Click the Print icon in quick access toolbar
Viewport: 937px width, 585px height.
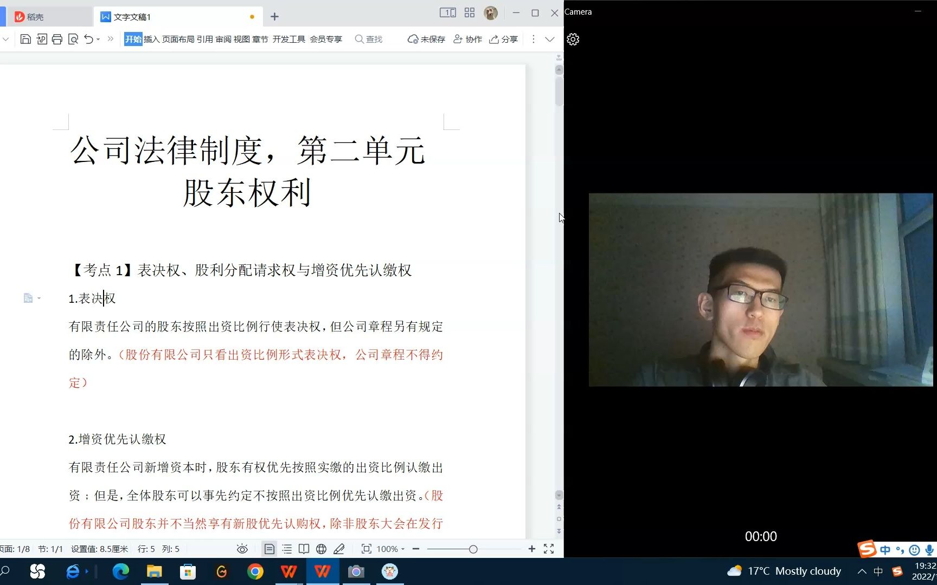click(x=57, y=38)
